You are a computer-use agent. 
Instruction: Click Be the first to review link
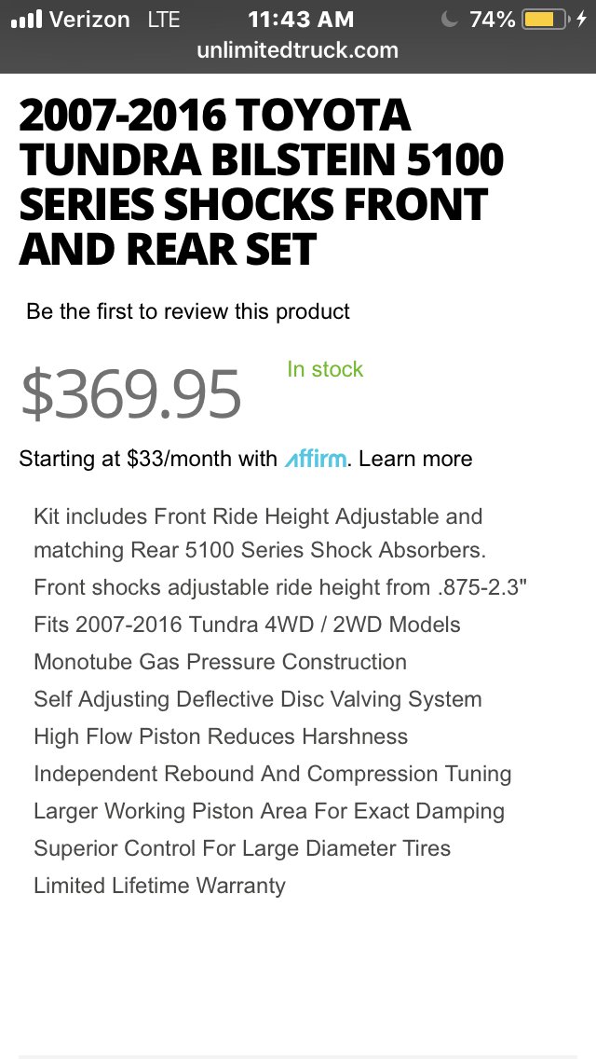pyautogui.click(x=187, y=311)
